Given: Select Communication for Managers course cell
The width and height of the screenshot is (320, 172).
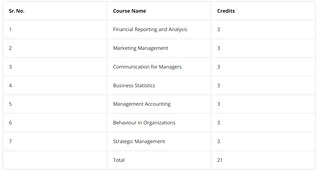Looking at the screenshot, I should pos(159,67).
